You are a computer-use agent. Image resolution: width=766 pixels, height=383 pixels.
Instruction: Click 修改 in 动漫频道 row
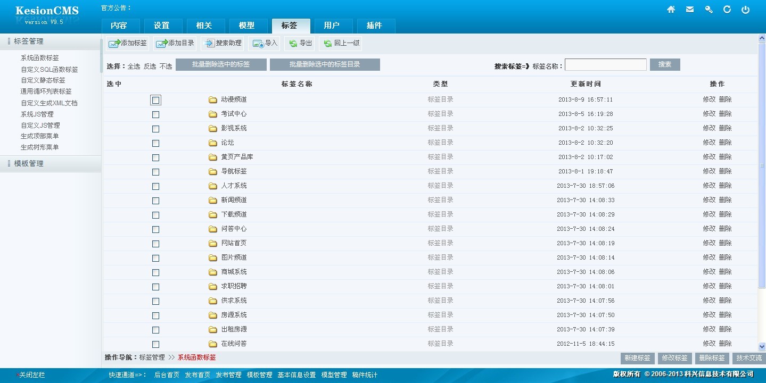(x=709, y=99)
